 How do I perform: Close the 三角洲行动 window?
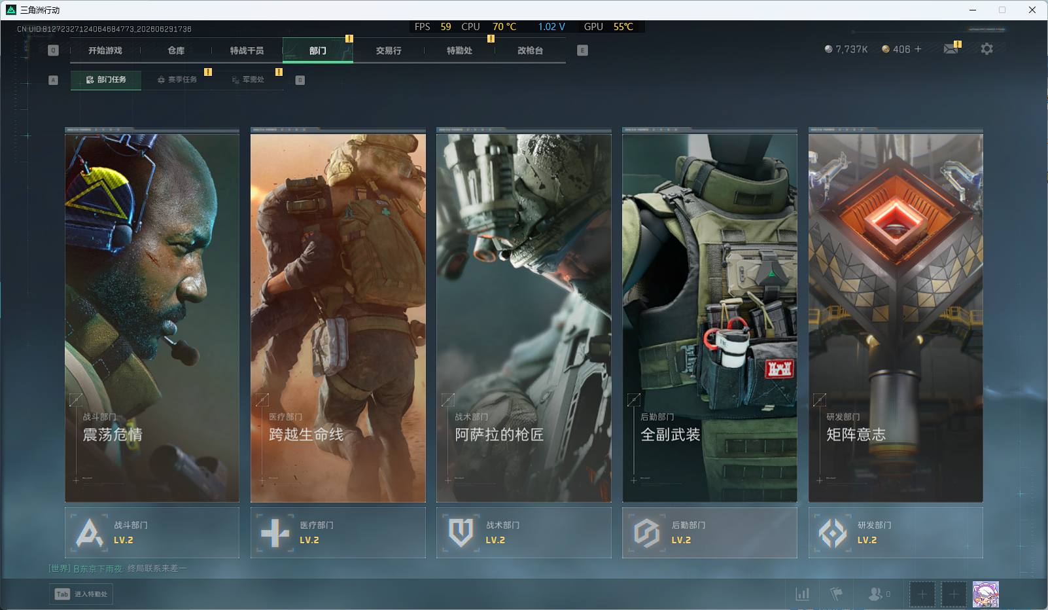pyautogui.click(x=1032, y=10)
